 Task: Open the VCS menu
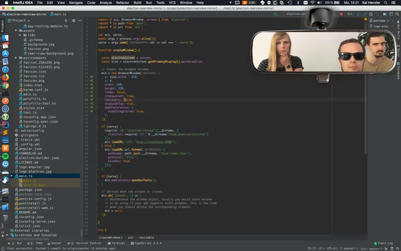(172, 3)
